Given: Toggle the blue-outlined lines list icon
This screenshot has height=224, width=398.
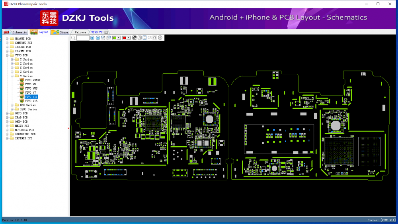Looking at the screenshot, I should click(x=144, y=37).
